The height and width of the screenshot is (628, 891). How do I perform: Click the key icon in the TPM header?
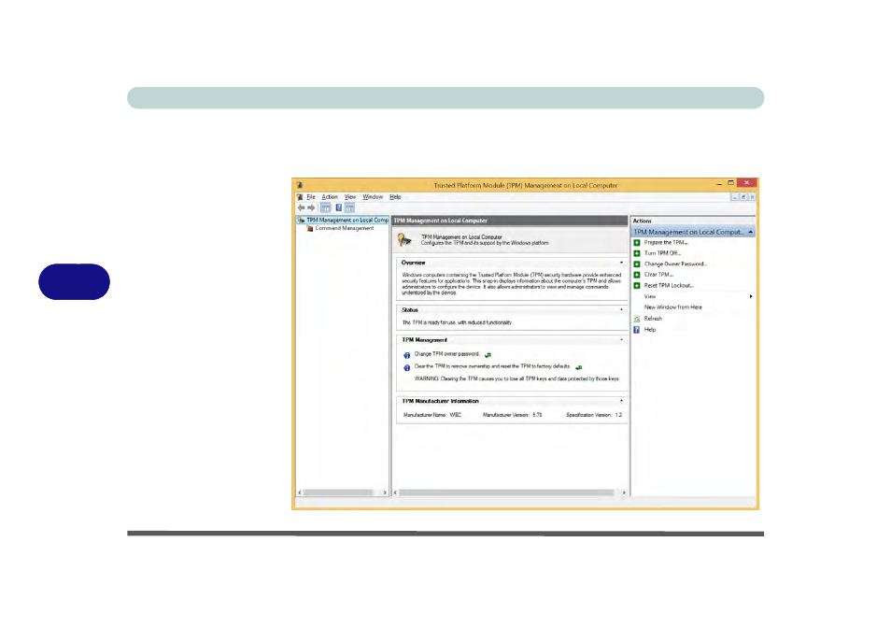pyautogui.click(x=404, y=240)
